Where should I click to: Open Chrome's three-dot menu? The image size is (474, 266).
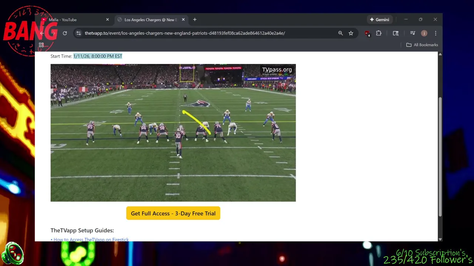[435, 33]
